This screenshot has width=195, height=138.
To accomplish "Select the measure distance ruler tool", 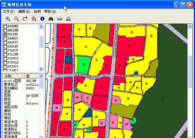I will click(x=60, y=19).
